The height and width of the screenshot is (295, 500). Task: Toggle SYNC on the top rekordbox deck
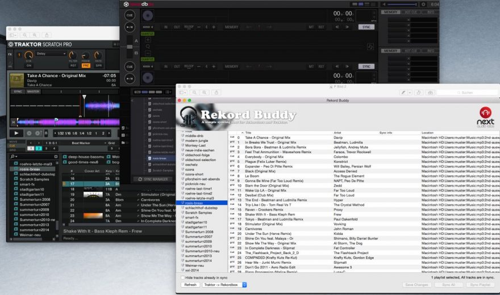point(366,27)
